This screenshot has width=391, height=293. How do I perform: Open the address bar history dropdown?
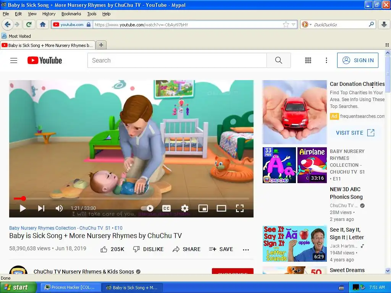[x=294, y=24]
